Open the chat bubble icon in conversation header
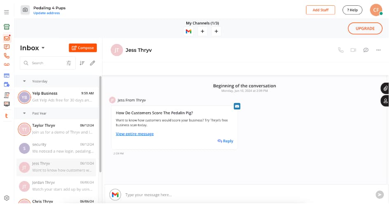The width and height of the screenshot is (390, 209). [366, 50]
